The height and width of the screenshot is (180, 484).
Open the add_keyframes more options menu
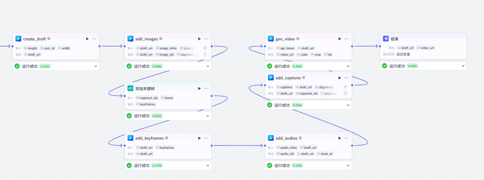tap(207, 138)
